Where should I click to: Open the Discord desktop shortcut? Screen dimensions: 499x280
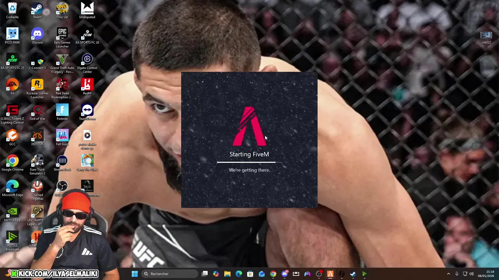37,36
